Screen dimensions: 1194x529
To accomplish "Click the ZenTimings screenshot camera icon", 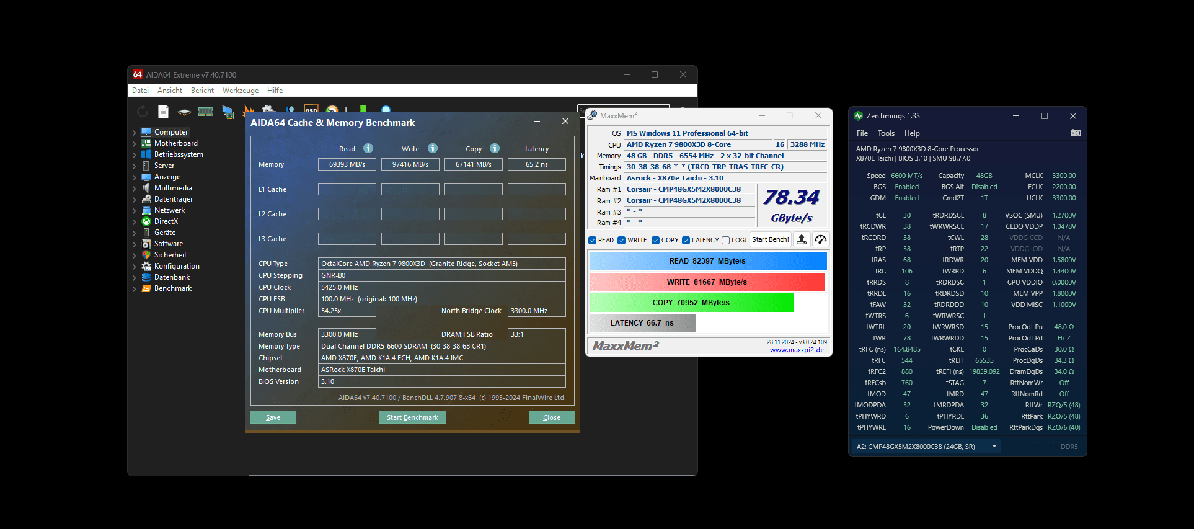I will (1076, 133).
